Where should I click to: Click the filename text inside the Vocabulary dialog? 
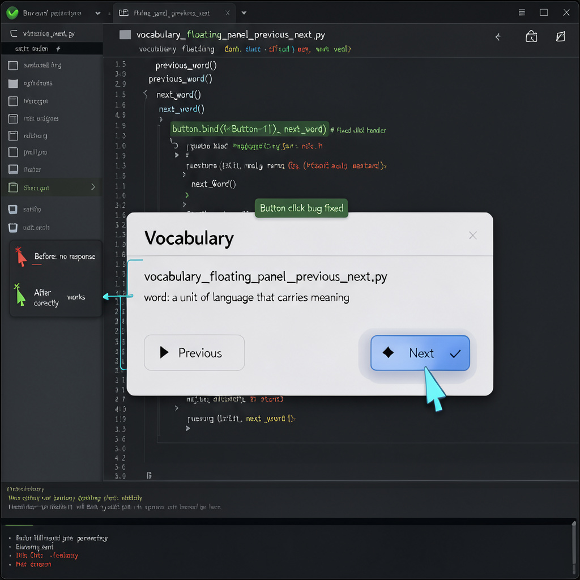tap(266, 276)
